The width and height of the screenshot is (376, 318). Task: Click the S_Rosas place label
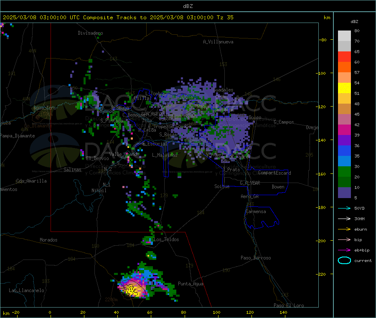click(168, 135)
